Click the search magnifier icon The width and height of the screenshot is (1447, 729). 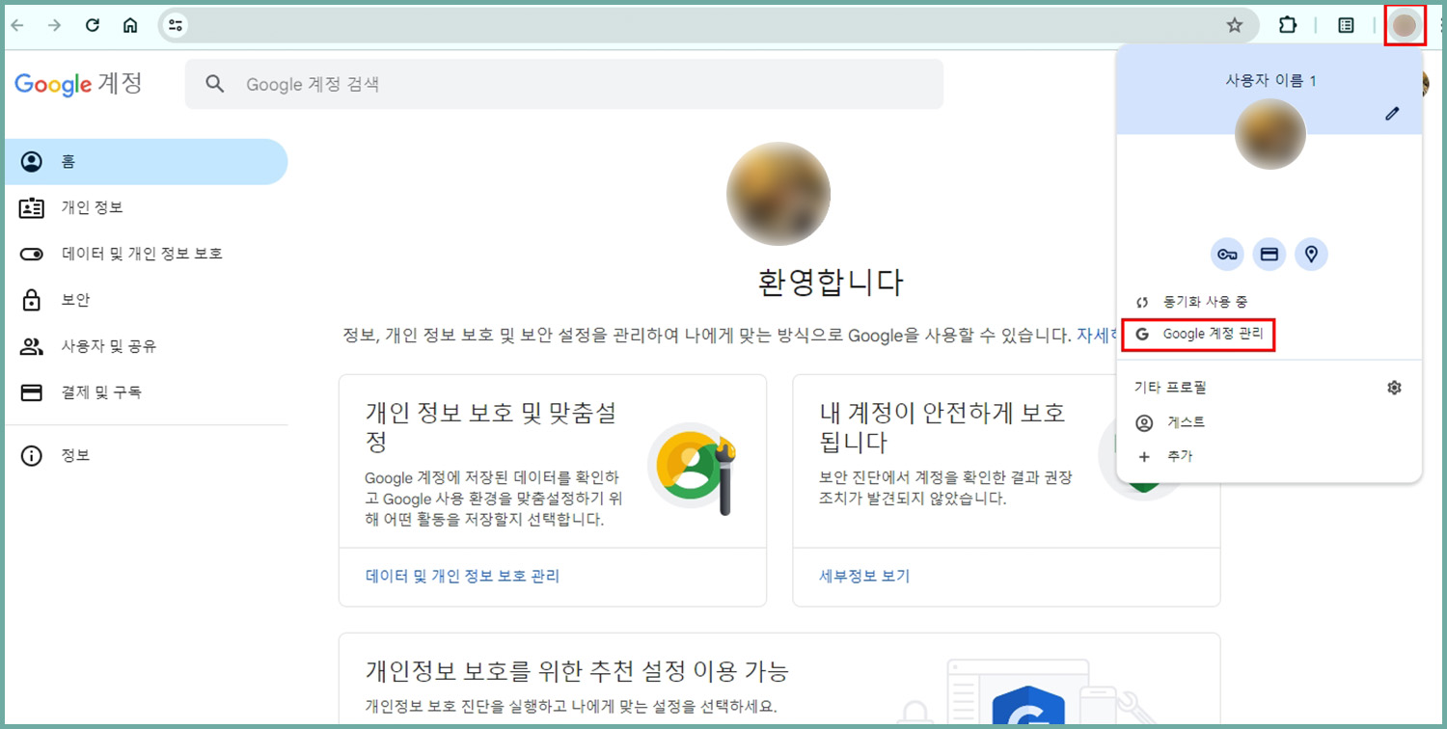coord(215,85)
